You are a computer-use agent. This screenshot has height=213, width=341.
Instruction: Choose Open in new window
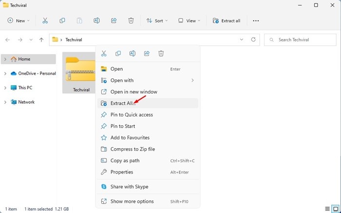(x=148, y=92)
